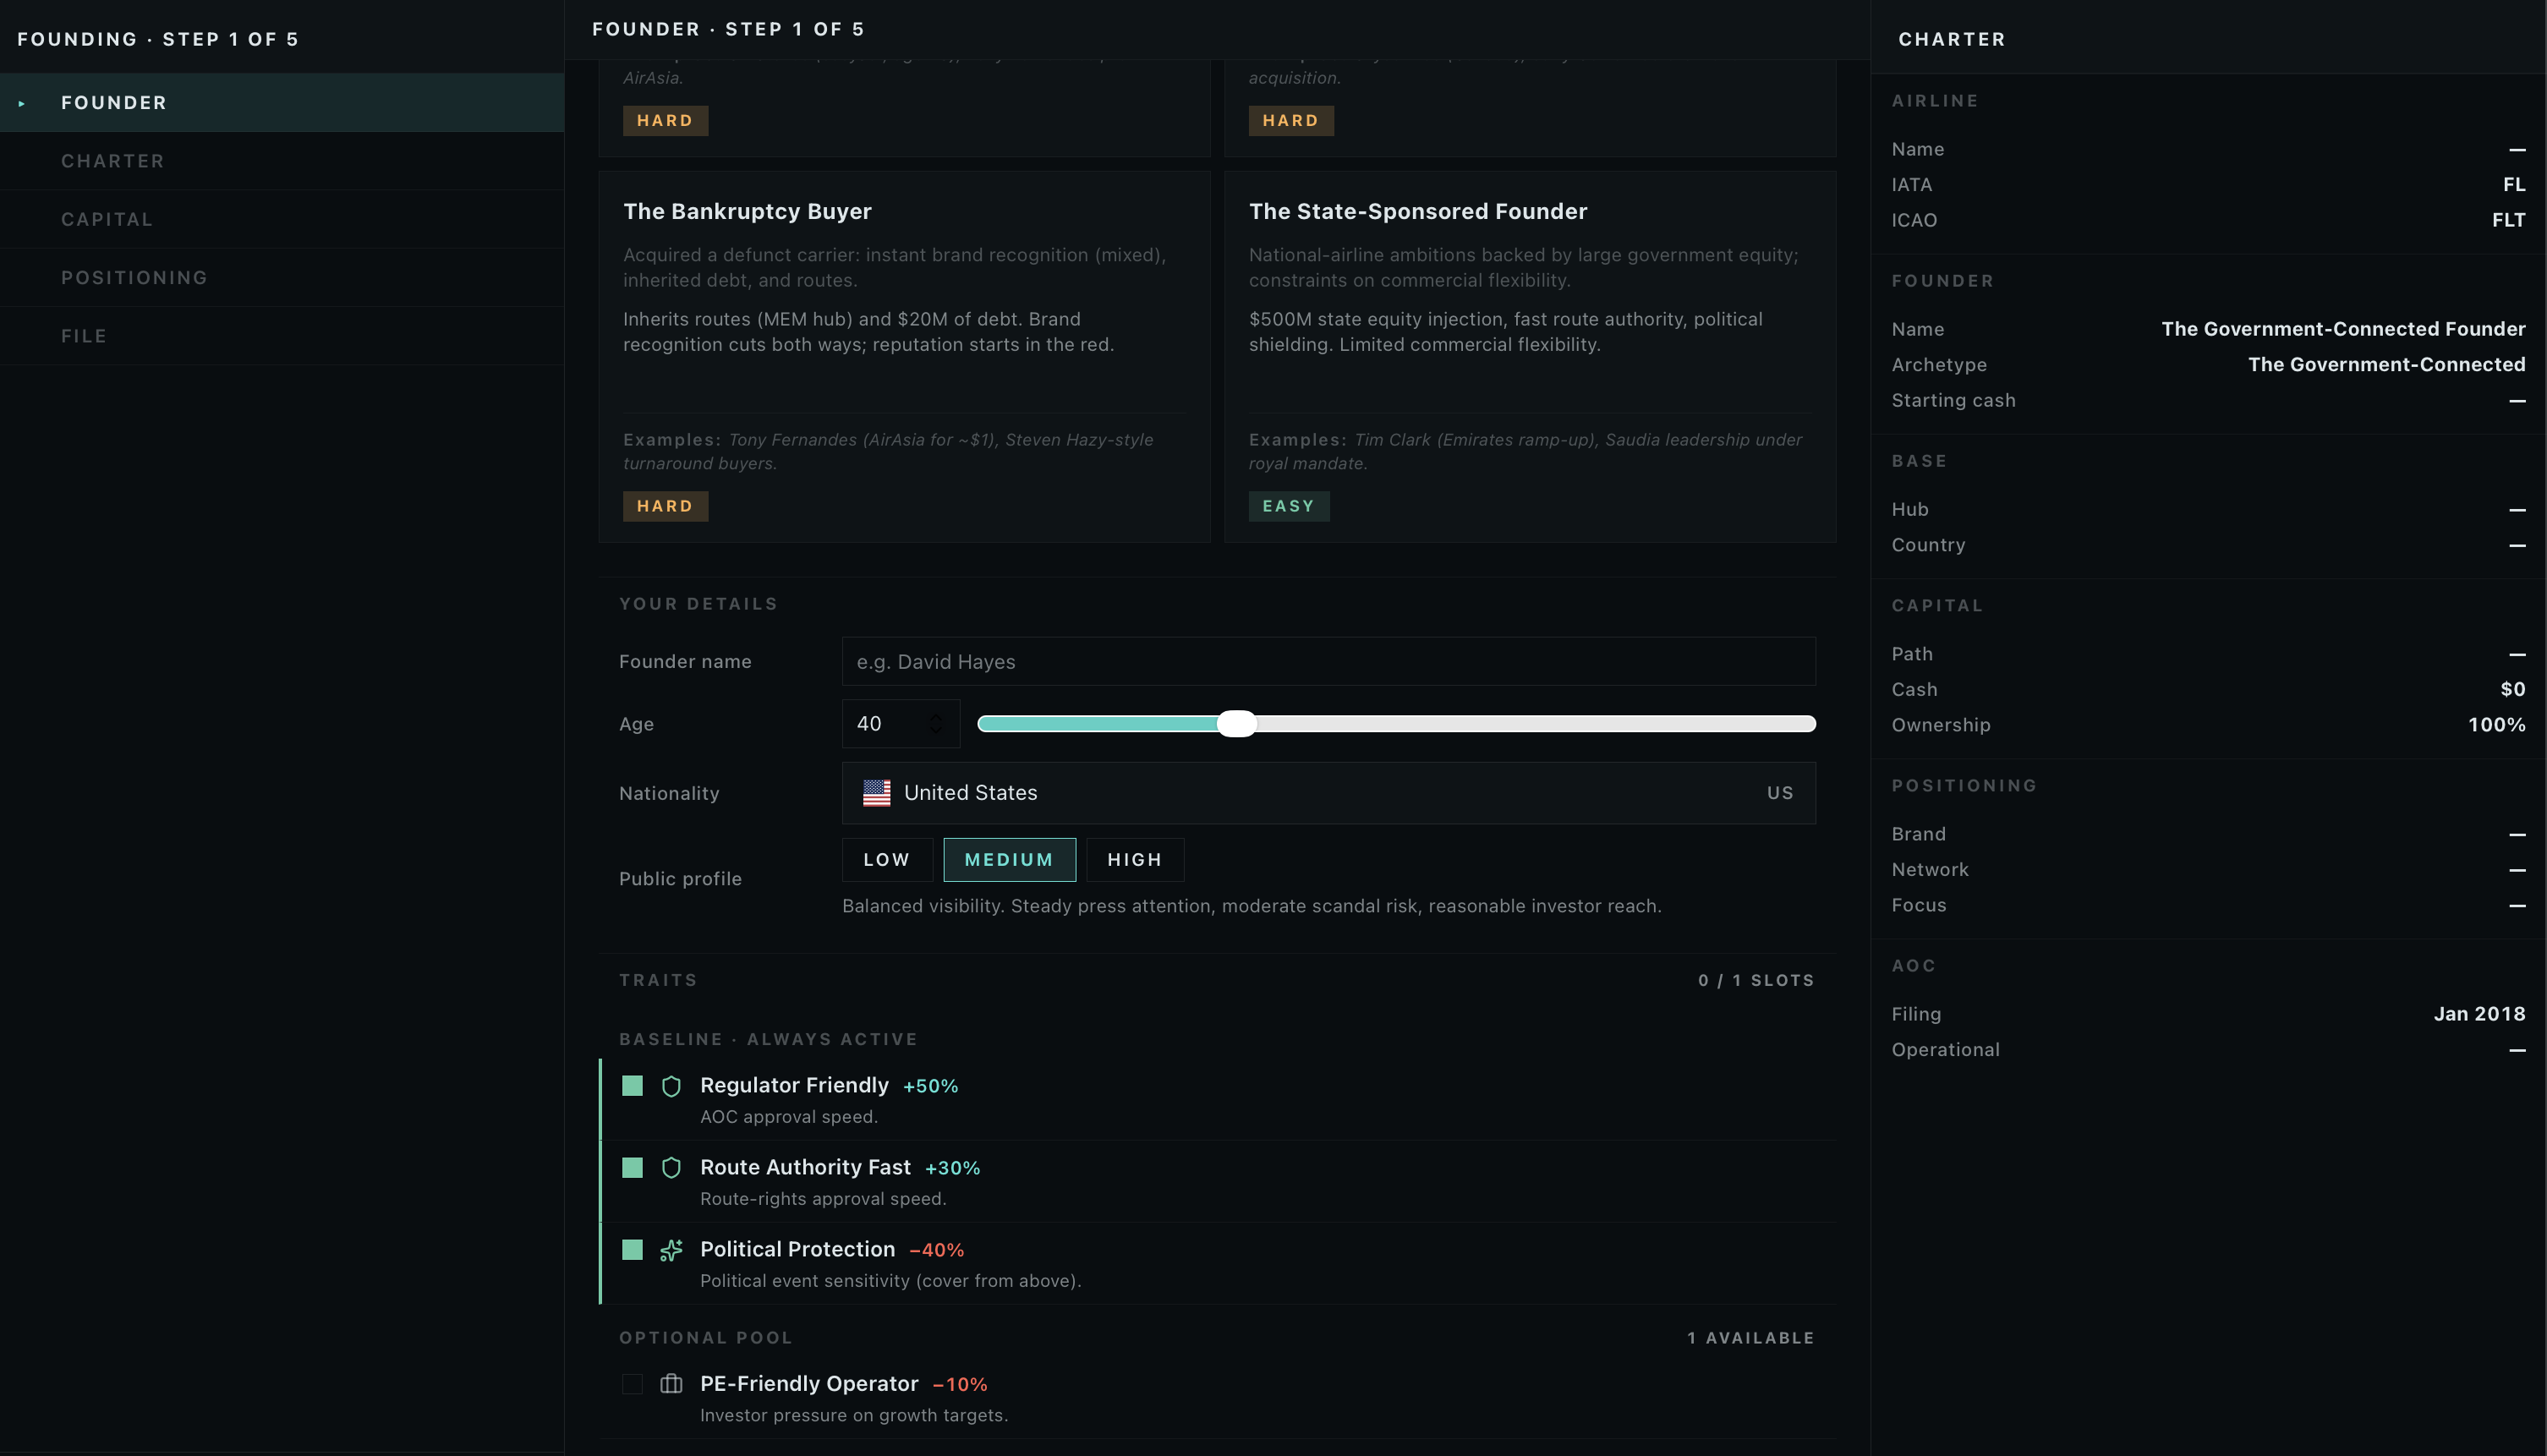Click the EASY difficulty badge
Screen dimensions: 2547x1456
tap(1288, 506)
